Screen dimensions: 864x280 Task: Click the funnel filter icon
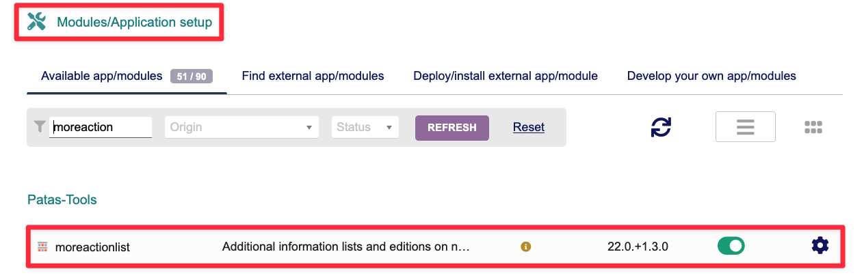click(40, 126)
